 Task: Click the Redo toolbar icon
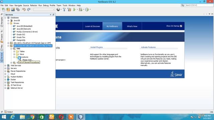[x=29, y=10]
